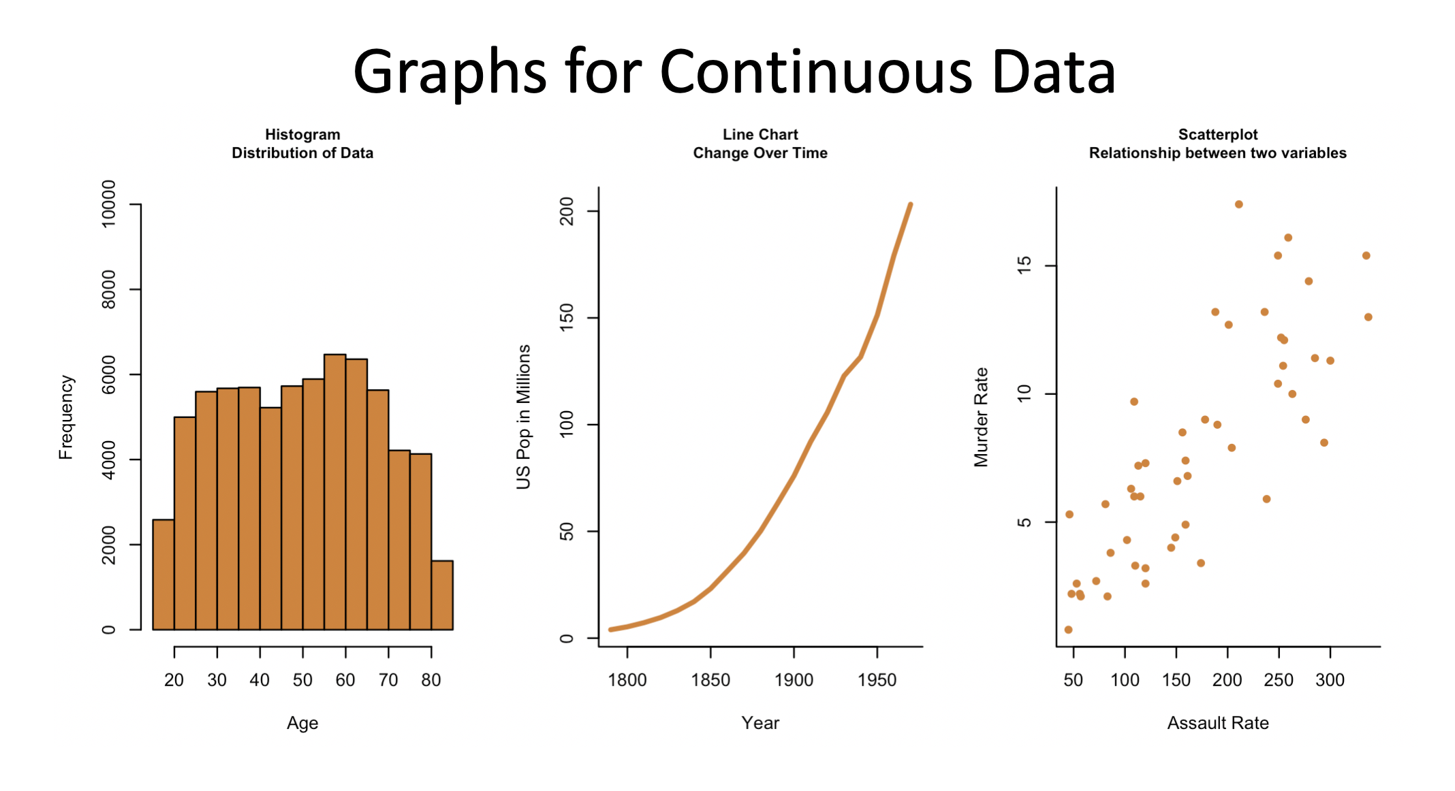This screenshot has width=1455, height=791.
Task: Click the Graphs for Continuous Data title
Action: click(727, 52)
